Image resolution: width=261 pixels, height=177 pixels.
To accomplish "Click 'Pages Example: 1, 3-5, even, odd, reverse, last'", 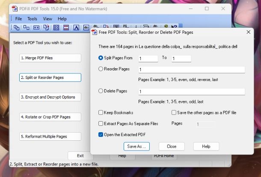I will [x=178, y=80].
